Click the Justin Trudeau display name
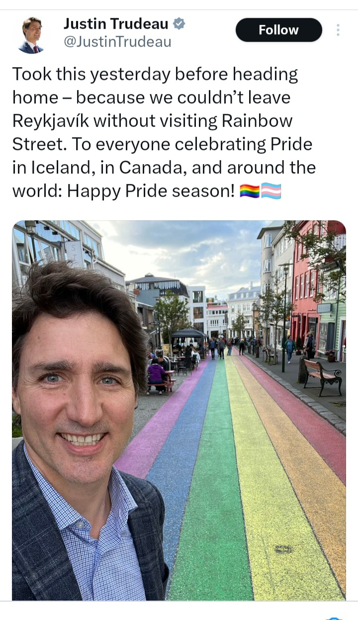This screenshot has width=358, height=620. click(x=116, y=23)
